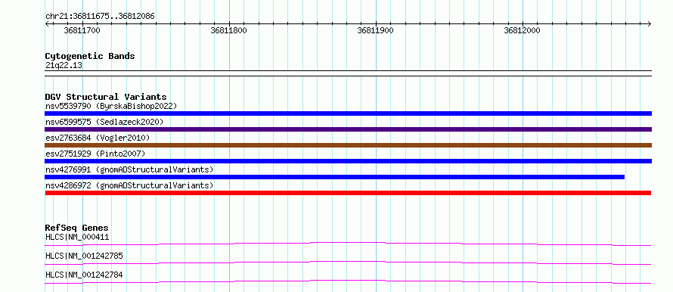
Task: Click the purple bar under nsv6599575
Action: pos(348,129)
